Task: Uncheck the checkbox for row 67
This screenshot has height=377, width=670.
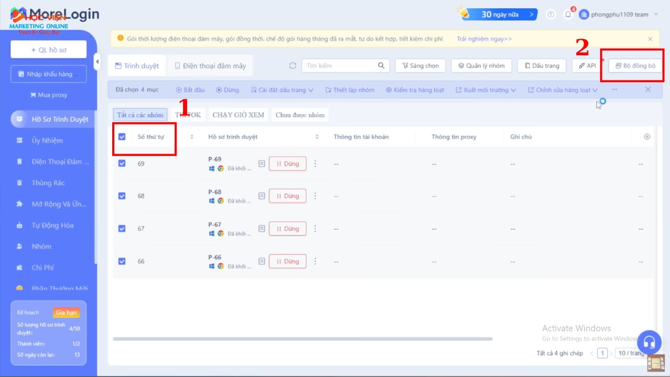Action: 122,228
